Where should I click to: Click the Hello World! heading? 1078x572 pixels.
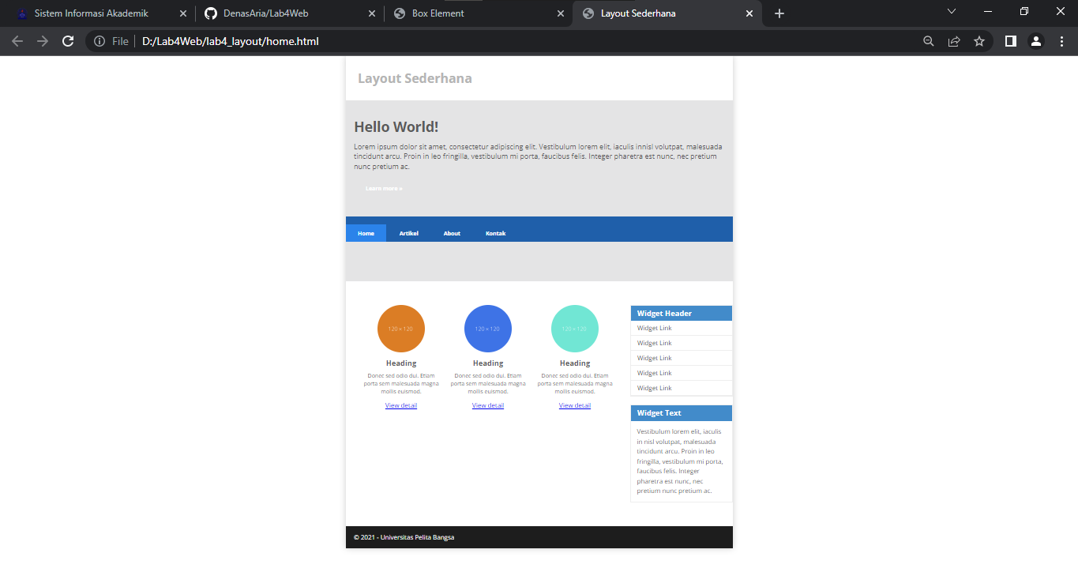click(x=396, y=127)
